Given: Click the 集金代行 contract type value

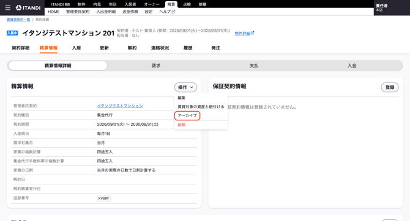Looking at the screenshot, I should pos(105,115).
